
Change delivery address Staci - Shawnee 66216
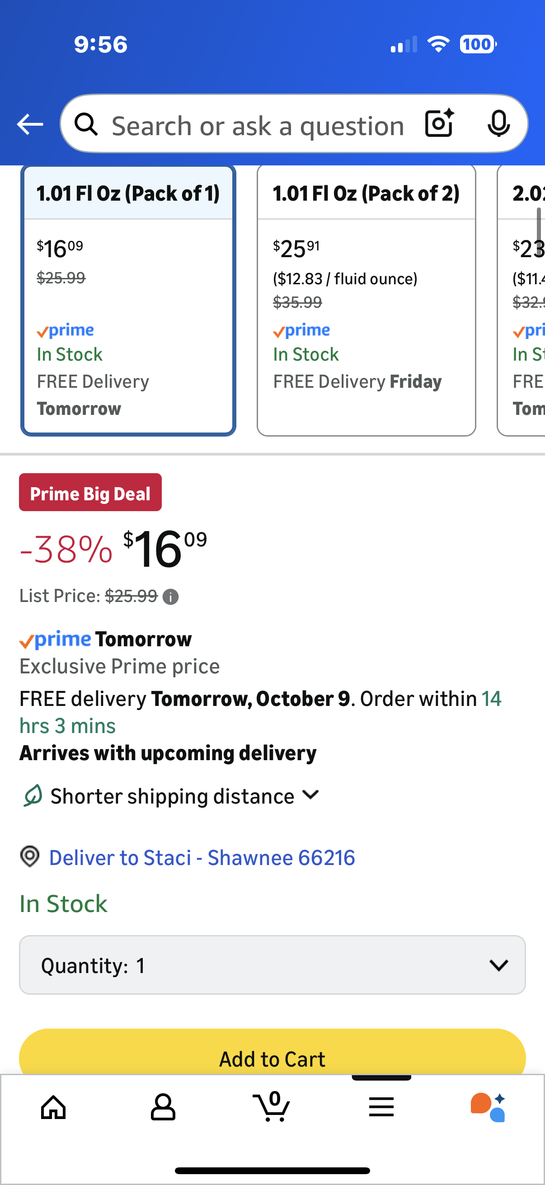[202, 858]
